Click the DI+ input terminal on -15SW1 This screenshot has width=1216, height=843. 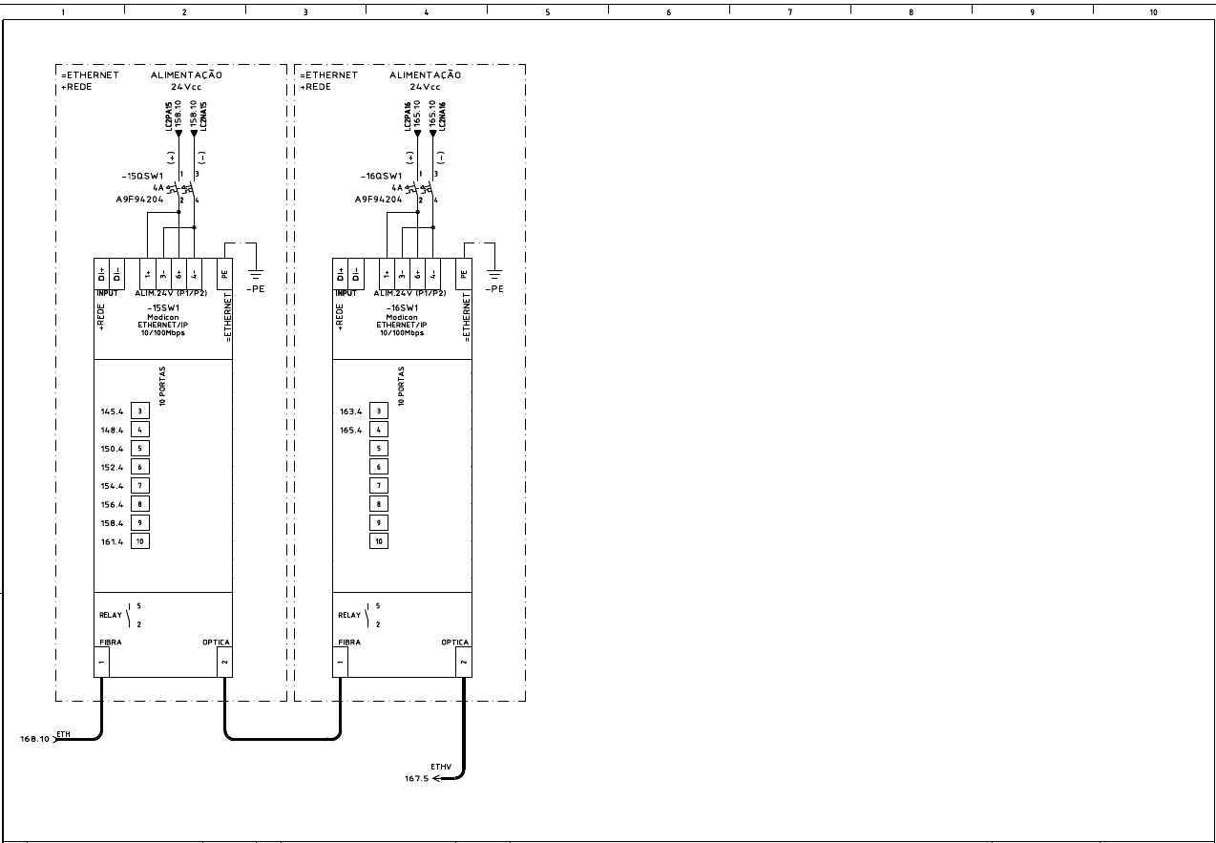coord(102,272)
